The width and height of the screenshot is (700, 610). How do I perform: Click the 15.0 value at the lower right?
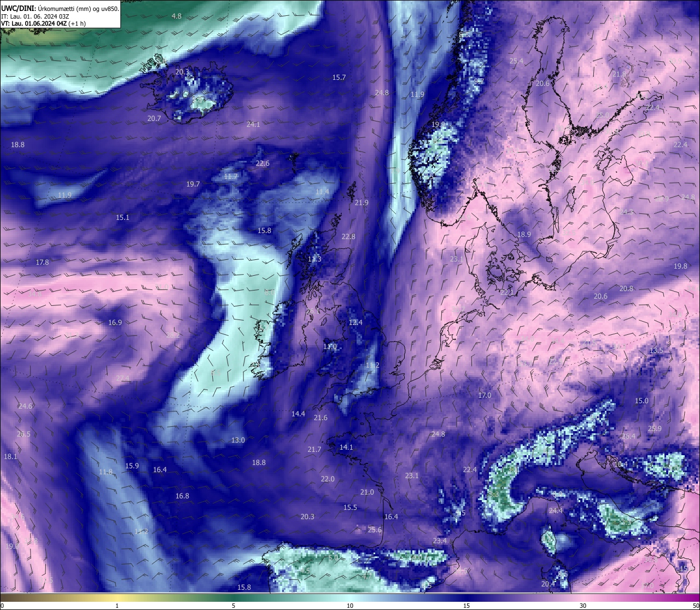[x=641, y=401]
